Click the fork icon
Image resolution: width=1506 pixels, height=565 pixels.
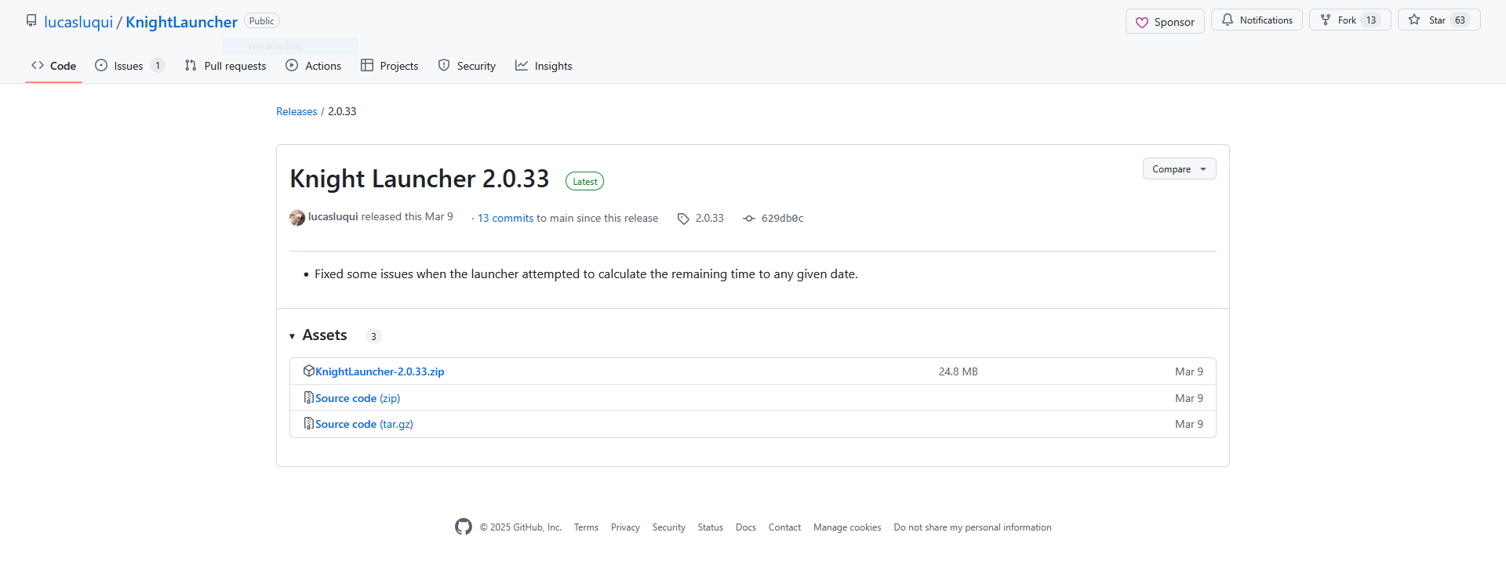[1326, 20]
